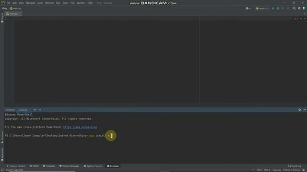The height and width of the screenshot is (172, 307).
Task: Run the main configuration with the play icon
Action: [273, 9]
